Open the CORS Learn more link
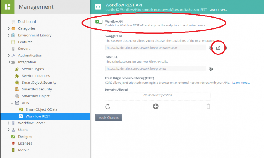 [241, 83]
